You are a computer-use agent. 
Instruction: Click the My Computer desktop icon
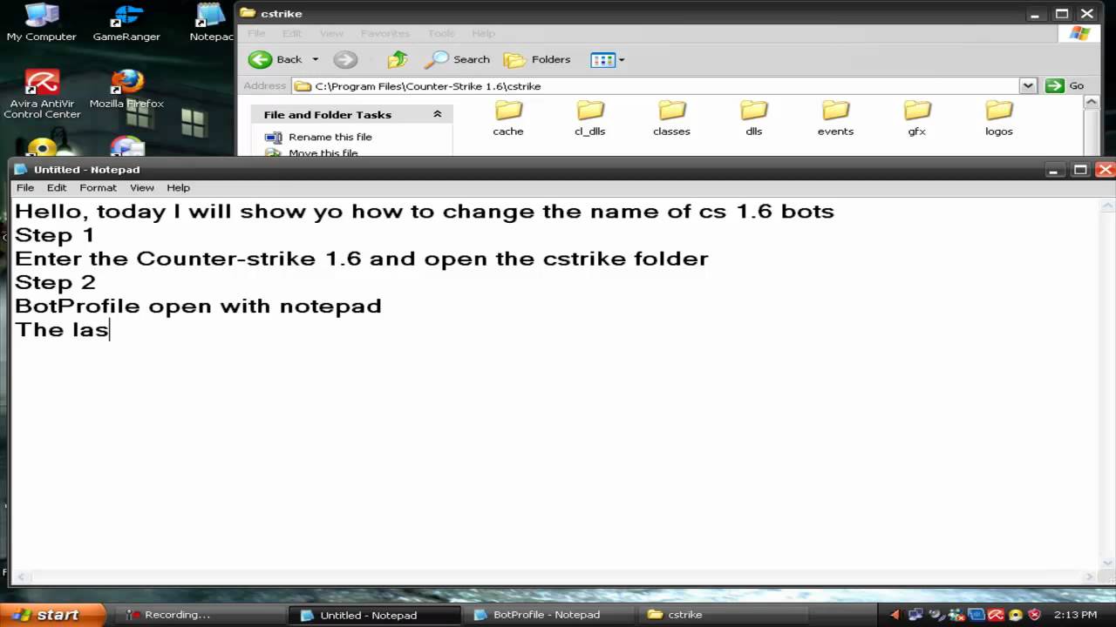coord(41,23)
